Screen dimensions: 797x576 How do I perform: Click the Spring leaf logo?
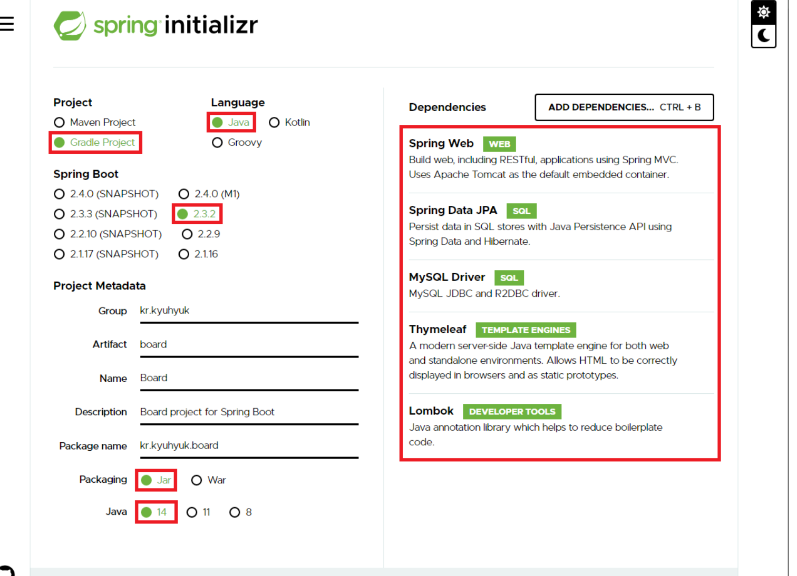pos(70,25)
